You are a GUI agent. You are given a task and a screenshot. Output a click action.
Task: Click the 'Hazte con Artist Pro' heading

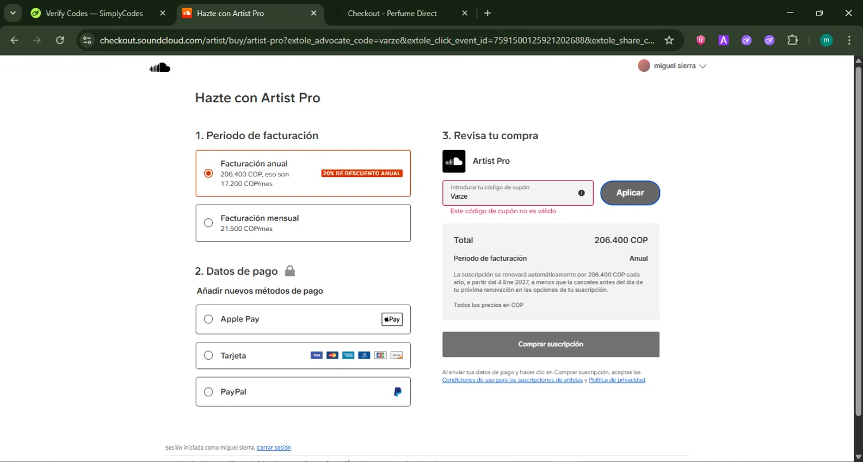pos(258,98)
